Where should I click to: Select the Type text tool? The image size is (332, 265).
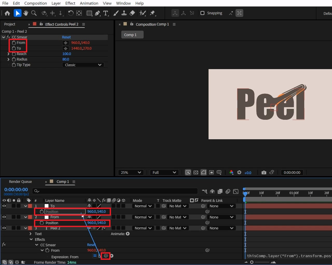(x=106, y=13)
